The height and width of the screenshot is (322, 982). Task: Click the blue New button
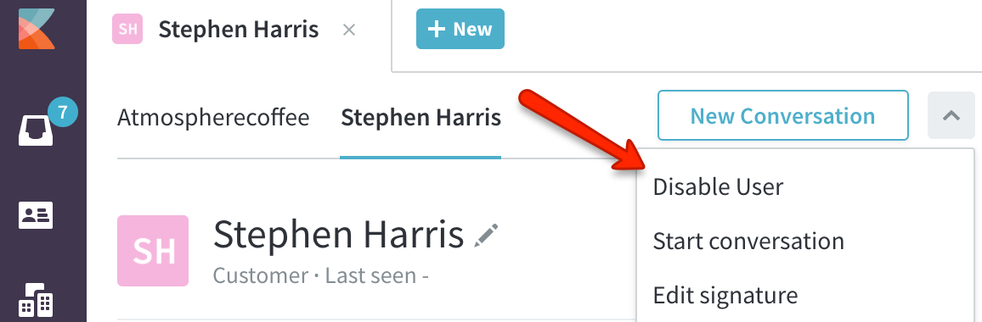pos(460,29)
